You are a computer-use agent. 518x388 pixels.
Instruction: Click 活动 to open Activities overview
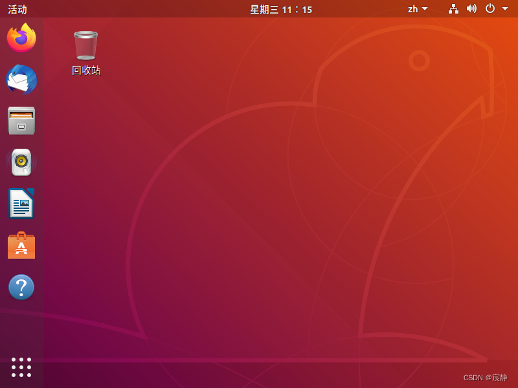click(x=17, y=9)
